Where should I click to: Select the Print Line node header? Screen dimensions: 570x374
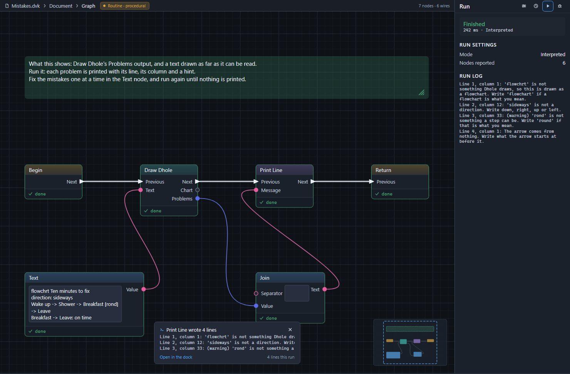pyautogui.click(x=285, y=170)
